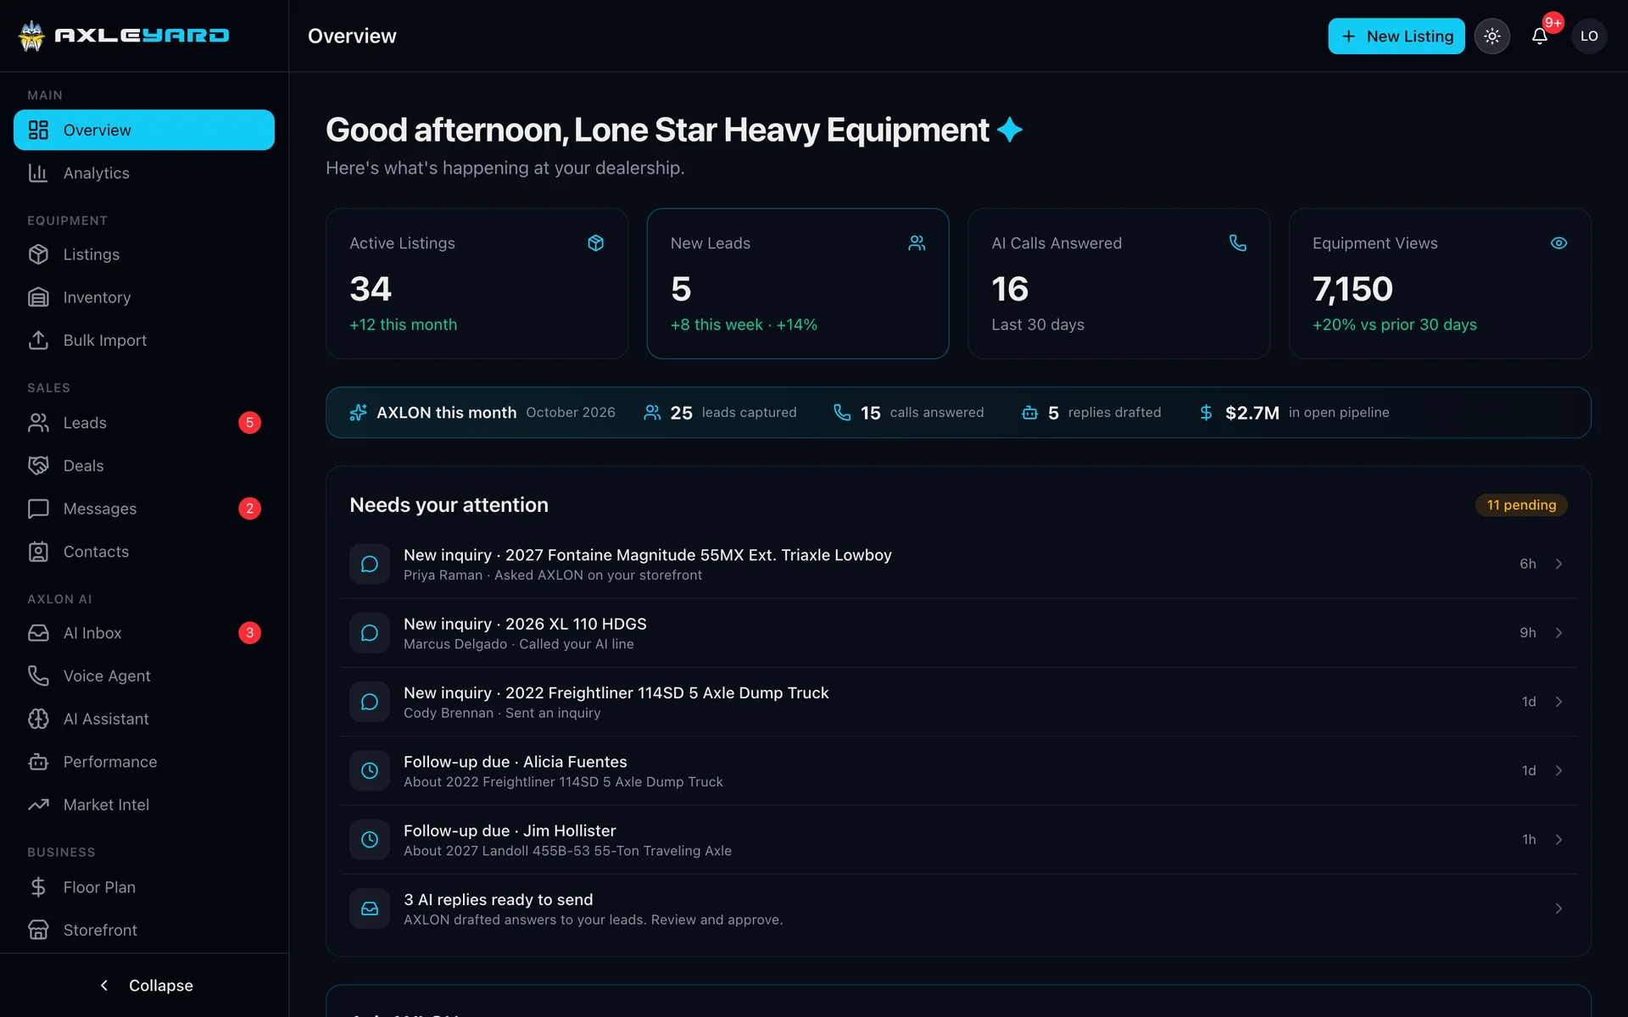Click the AXLON this month sparkle icon

point(358,413)
